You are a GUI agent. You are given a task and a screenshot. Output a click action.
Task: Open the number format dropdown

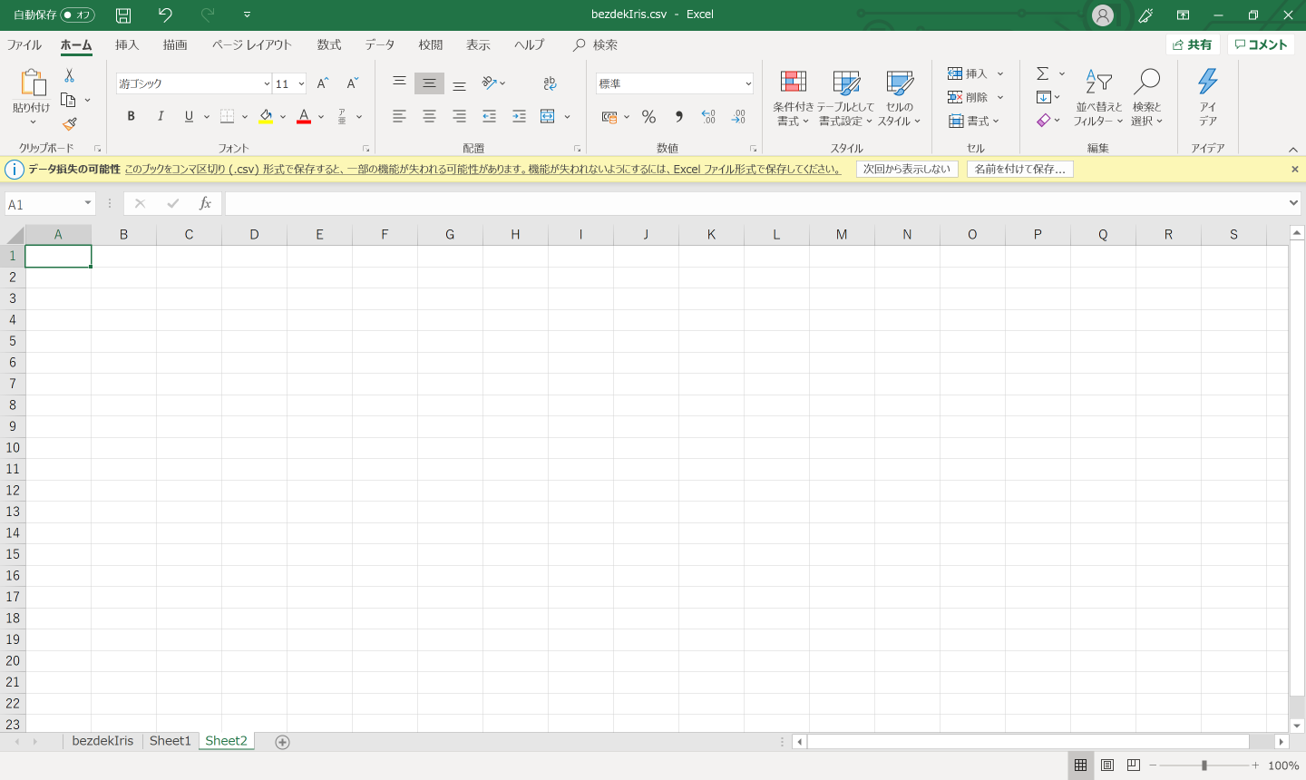748,83
